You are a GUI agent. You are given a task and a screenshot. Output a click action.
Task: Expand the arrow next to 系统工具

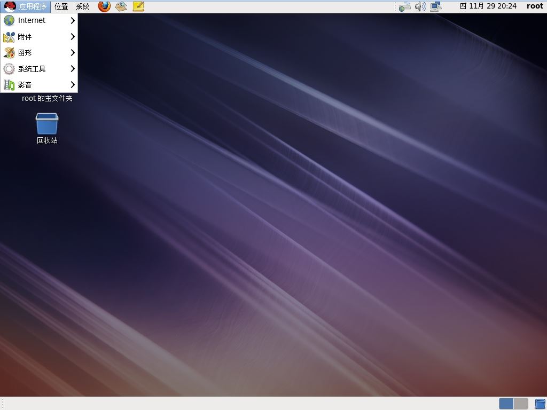(73, 69)
